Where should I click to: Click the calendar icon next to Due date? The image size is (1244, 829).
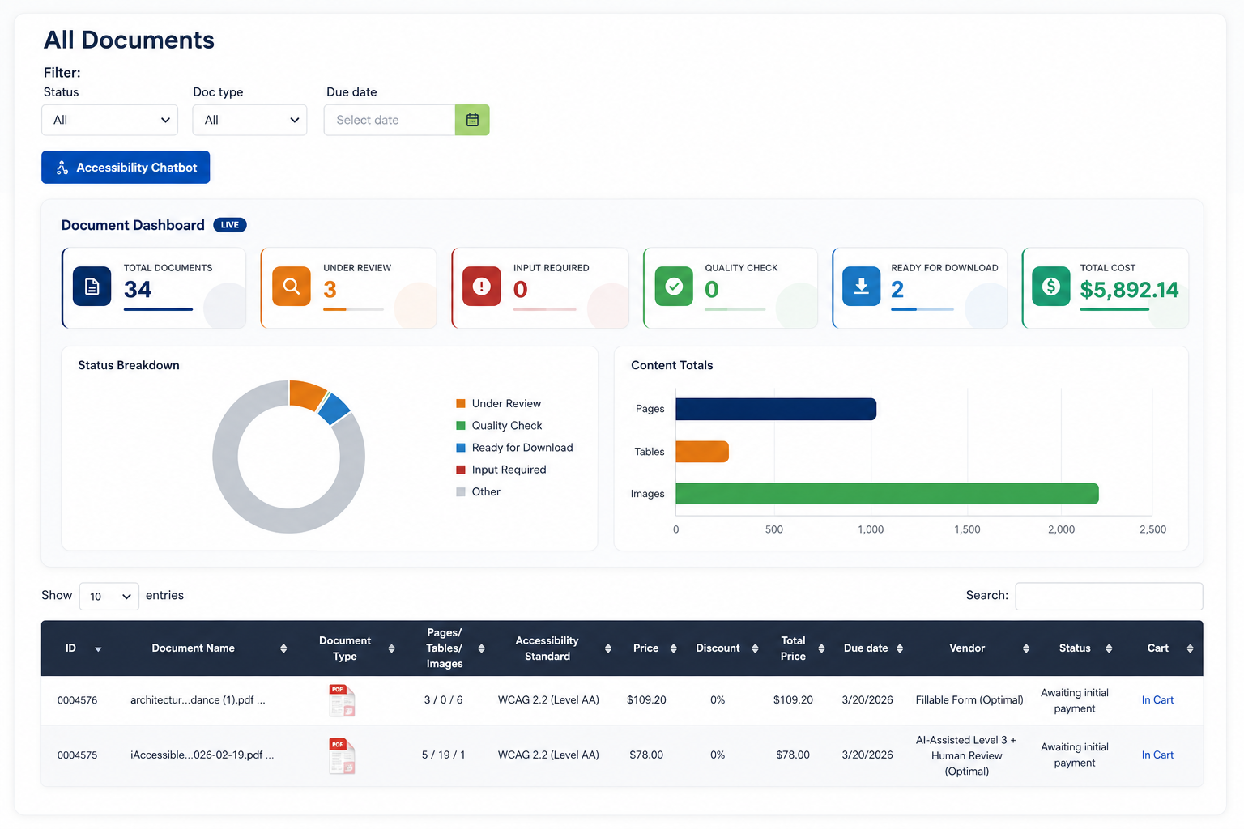click(x=472, y=120)
